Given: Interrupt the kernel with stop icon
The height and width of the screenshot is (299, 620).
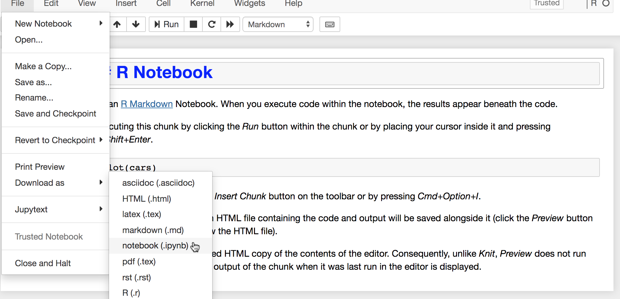Looking at the screenshot, I should pyautogui.click(x=193, y=24).
